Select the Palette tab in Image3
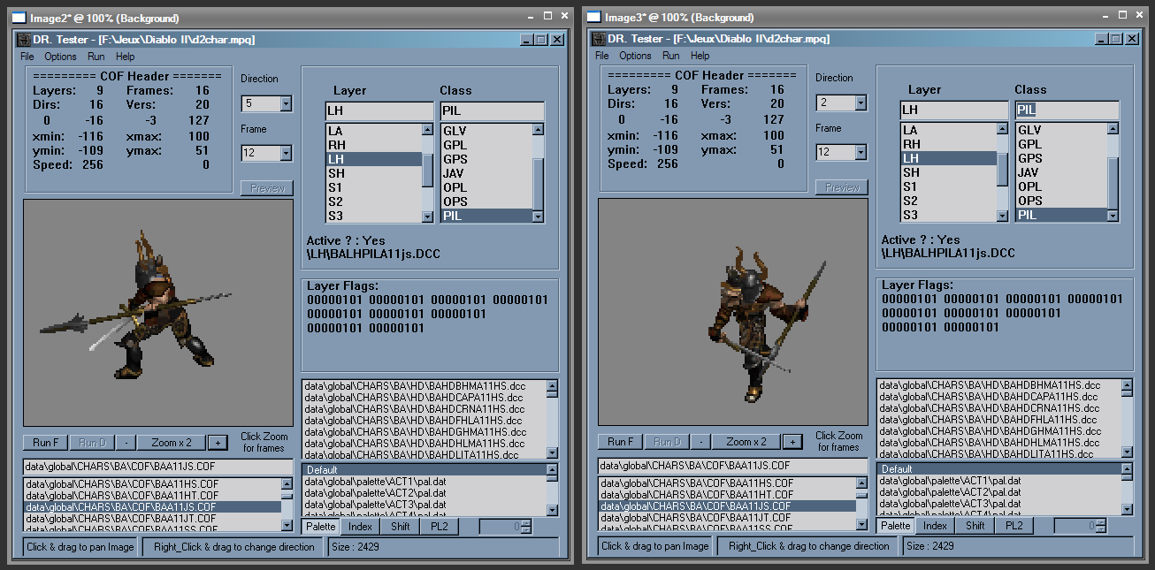Image resolution: width=1155 pixels, height=570 pixels. [x=895, y=526]
